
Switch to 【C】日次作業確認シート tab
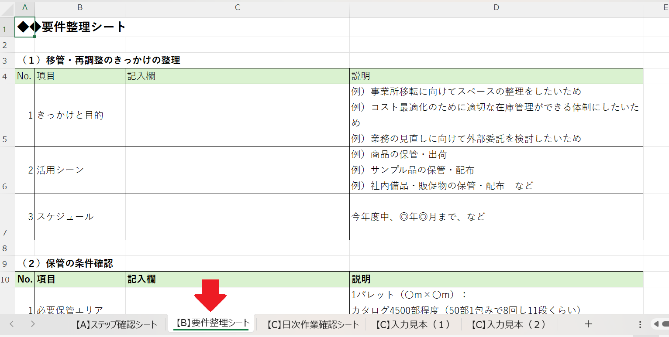pos(314,324)
